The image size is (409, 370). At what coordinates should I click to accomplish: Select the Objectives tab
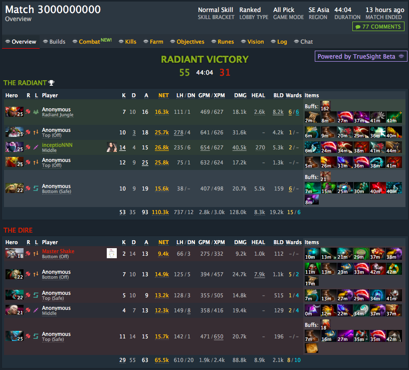187,42
